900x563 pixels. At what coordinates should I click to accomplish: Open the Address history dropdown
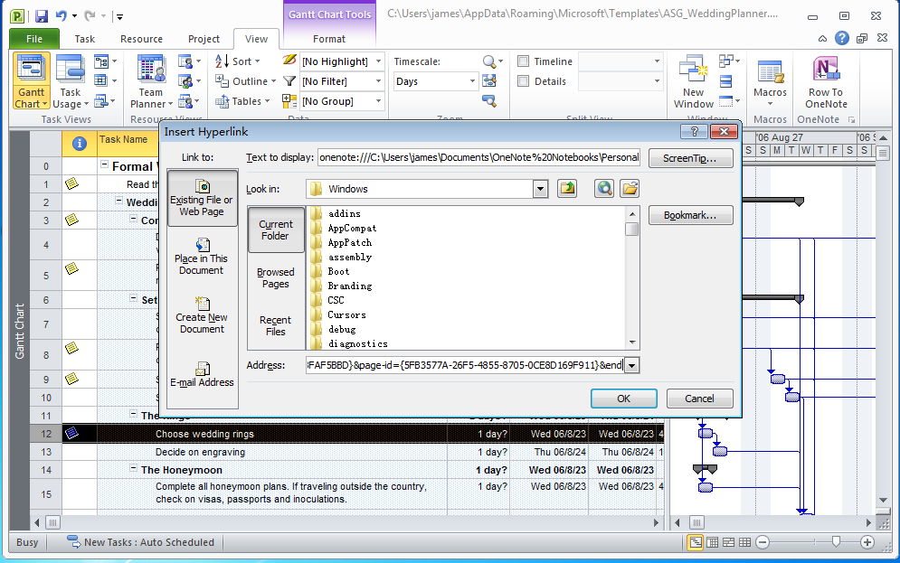[x=631, y=365]
